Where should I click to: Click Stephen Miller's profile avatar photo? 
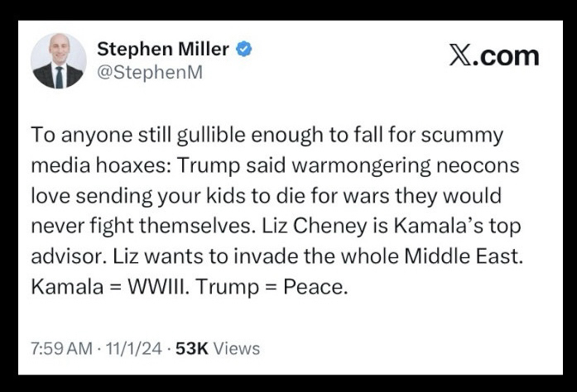(59, 62)
